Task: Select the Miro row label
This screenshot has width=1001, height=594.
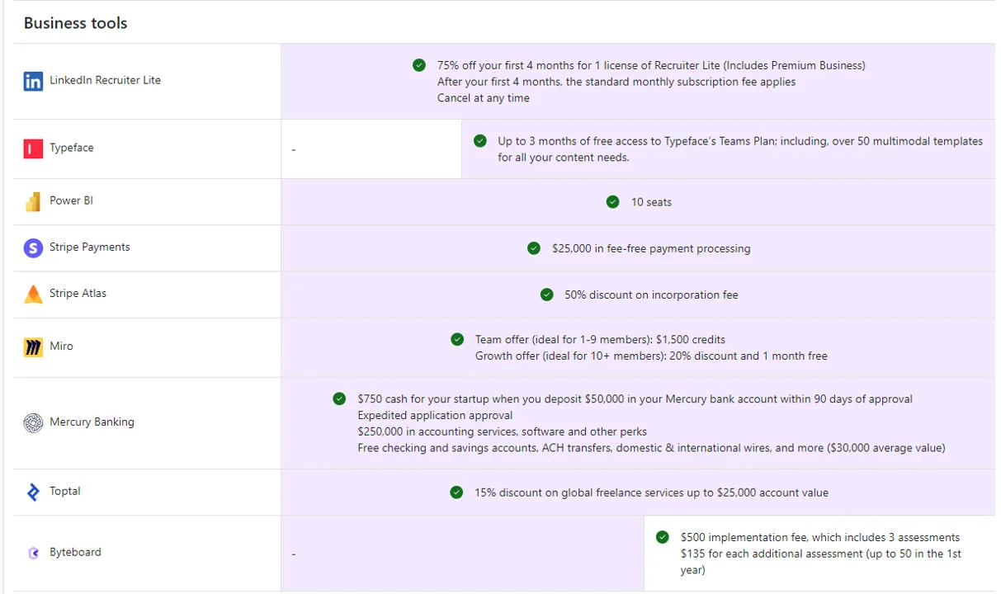Action: coord(61,346)
